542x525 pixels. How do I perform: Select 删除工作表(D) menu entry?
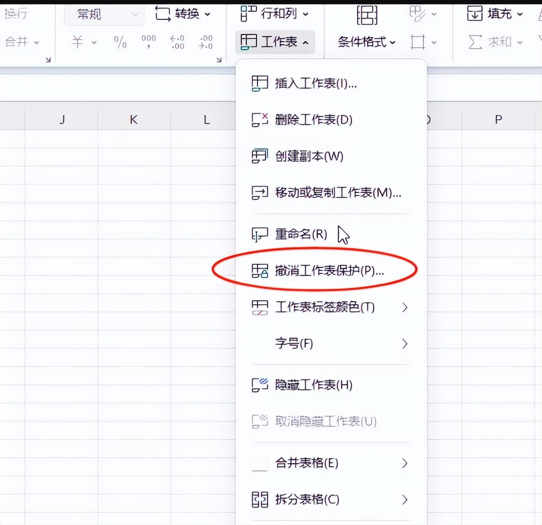pyautogui.click(x=313, y=120)
